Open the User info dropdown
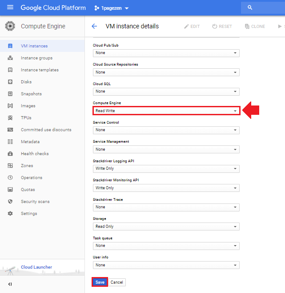Viewport: 285px width, 293px height. [166, 265]
